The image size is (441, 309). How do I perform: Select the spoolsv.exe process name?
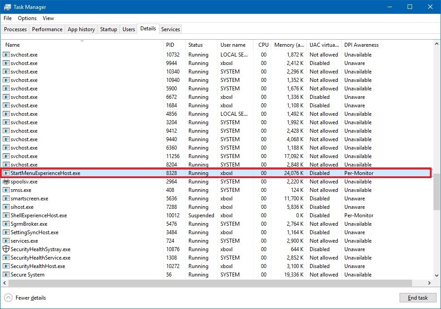pyautogui.click(x=24, y=182)
